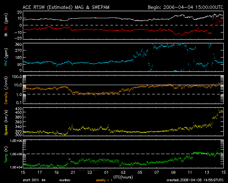Click the "10.0" tick on the Density axis
The height and width of the screenshot is (183, 228).
click(18, 85)
